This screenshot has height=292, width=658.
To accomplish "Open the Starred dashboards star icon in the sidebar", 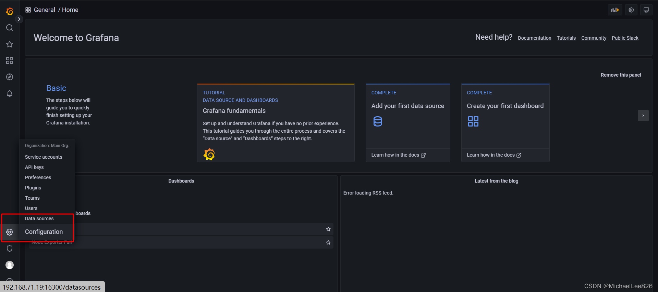I will point(10,44).
